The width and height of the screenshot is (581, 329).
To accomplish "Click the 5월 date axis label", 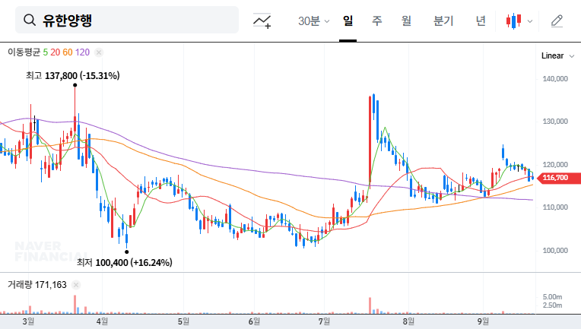I will 183,321.
